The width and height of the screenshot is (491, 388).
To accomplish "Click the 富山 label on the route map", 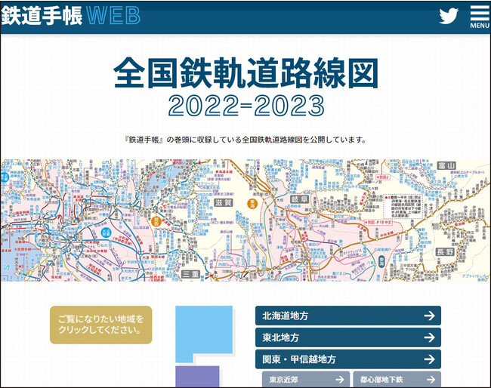I will coord(446,165).
